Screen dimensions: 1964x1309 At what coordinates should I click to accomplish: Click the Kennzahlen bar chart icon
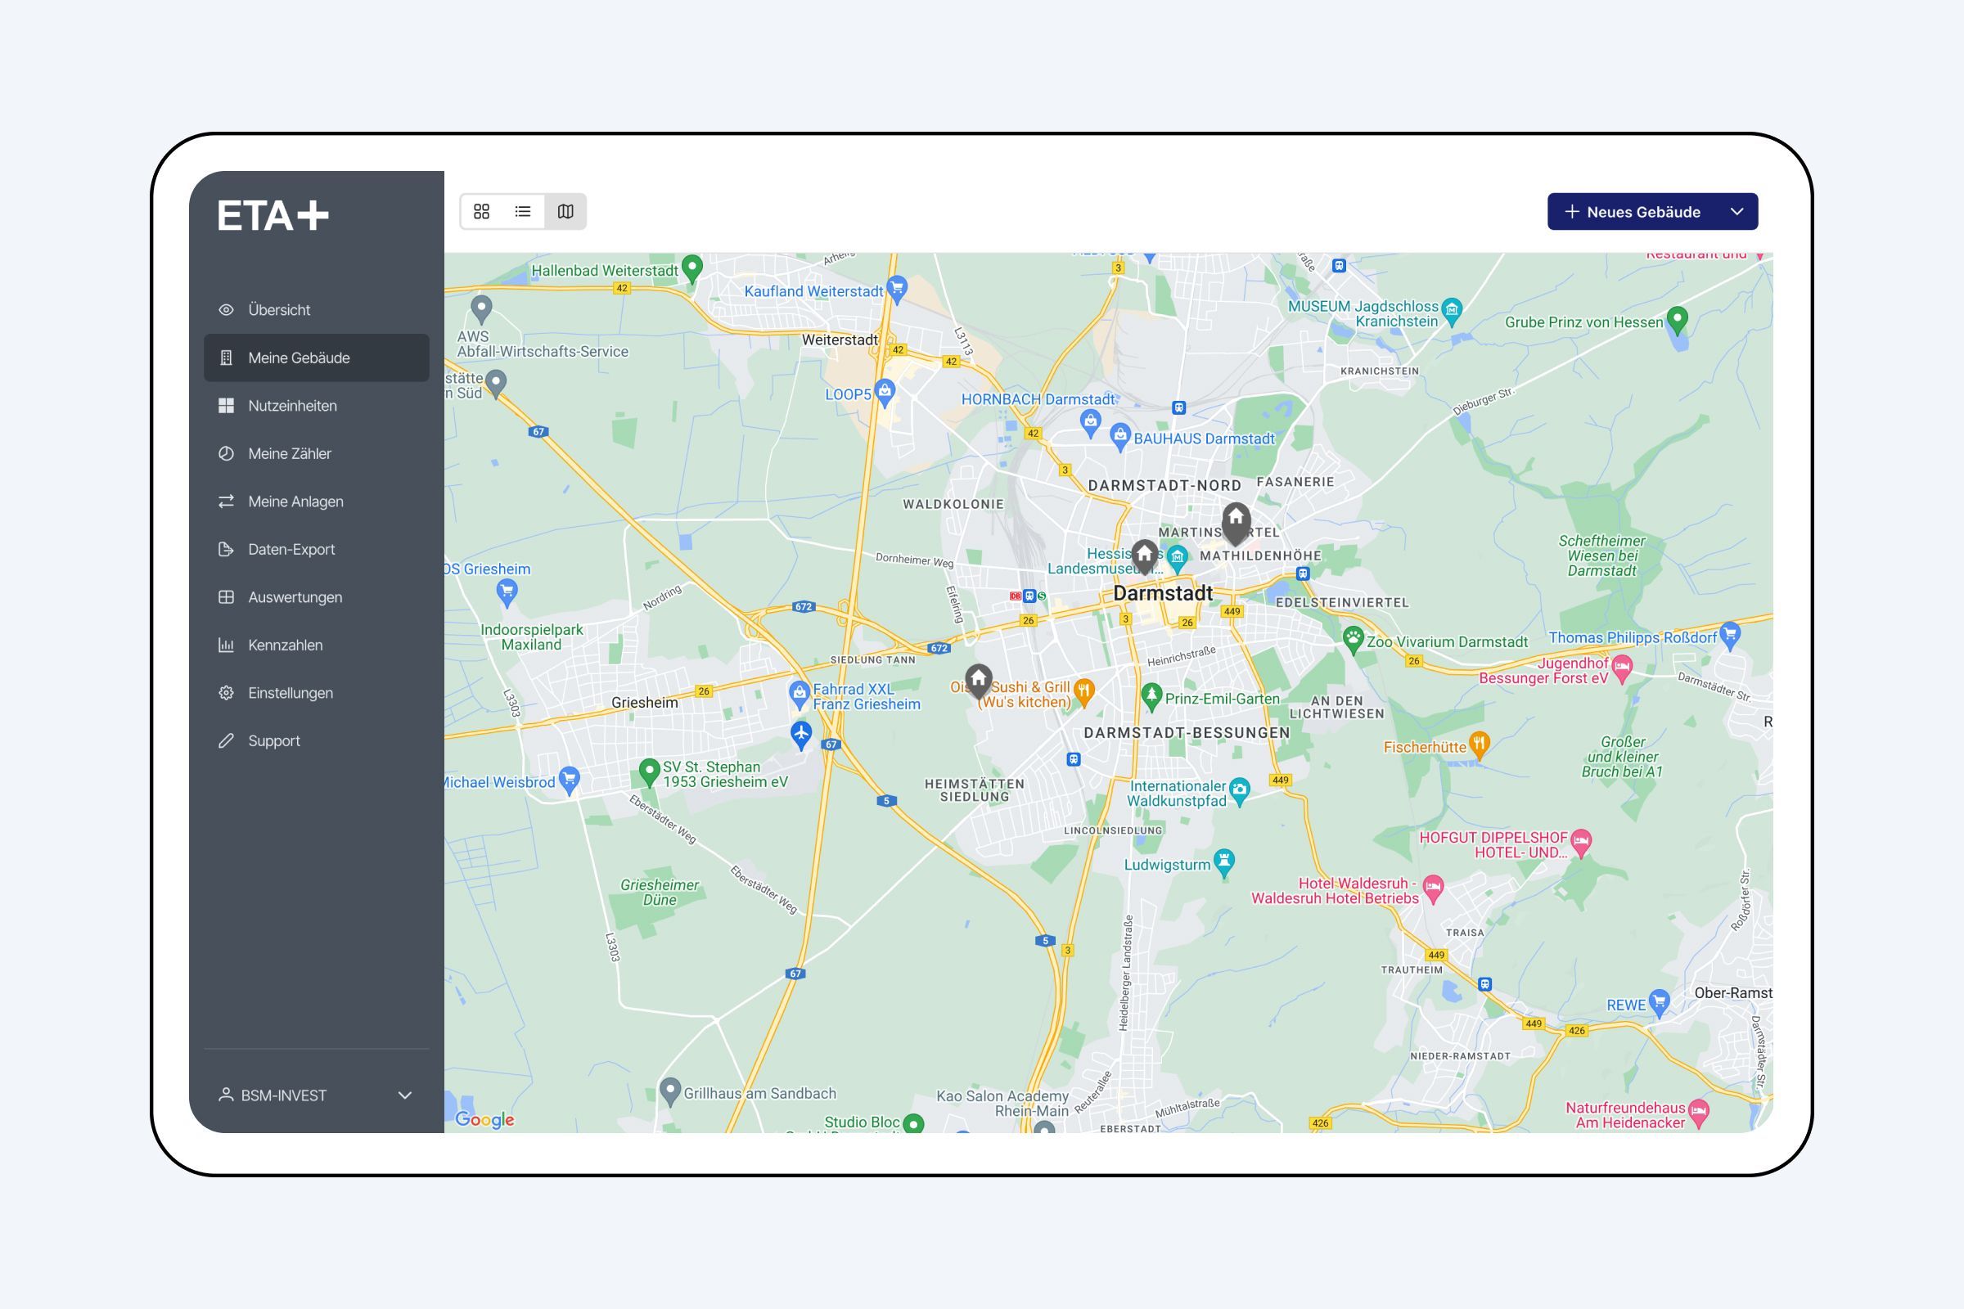(x=227, y=646)
